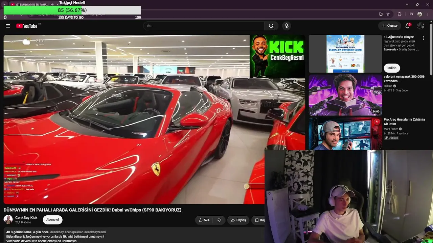Open the Mark Rober video thumbnail
Image resolution: width=433 pixels, height=243 pixels.
345,134
